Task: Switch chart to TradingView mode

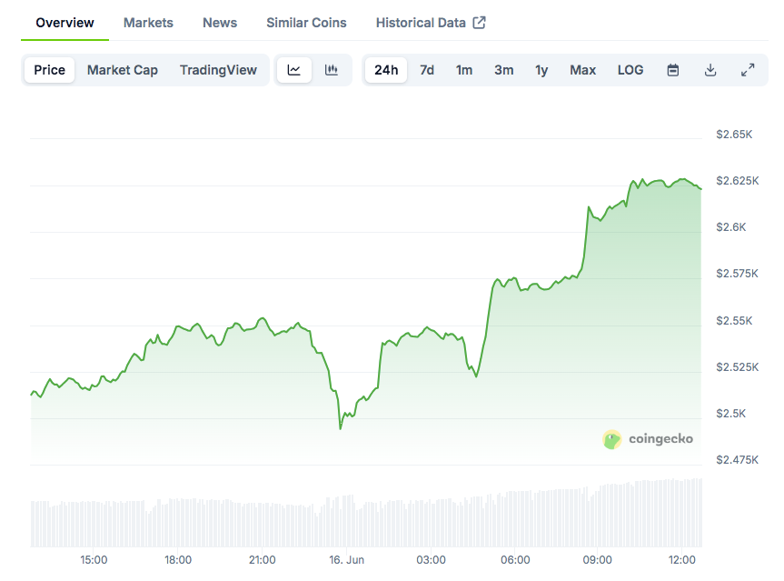Action: [218, 69]
